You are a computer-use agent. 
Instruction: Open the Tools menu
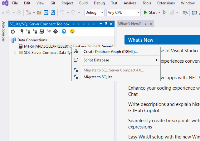147,3
